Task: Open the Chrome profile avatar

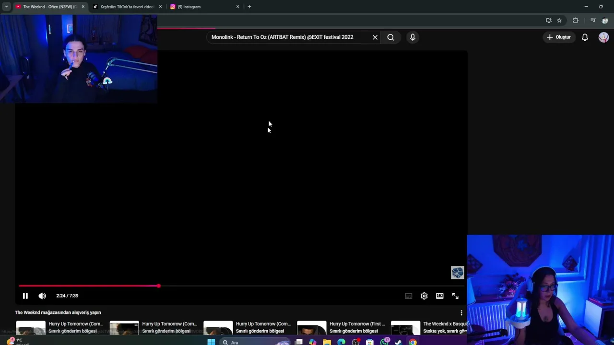Action: (605, 21)
